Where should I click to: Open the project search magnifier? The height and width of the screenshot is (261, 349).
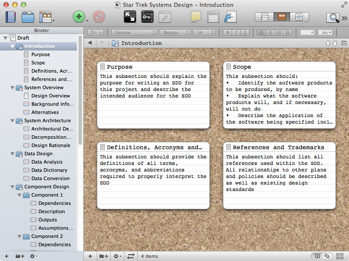[332, 17]
